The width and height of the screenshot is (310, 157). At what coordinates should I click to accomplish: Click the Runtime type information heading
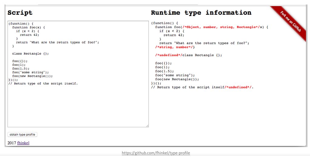pyautogui.click(x=201, y=13)
